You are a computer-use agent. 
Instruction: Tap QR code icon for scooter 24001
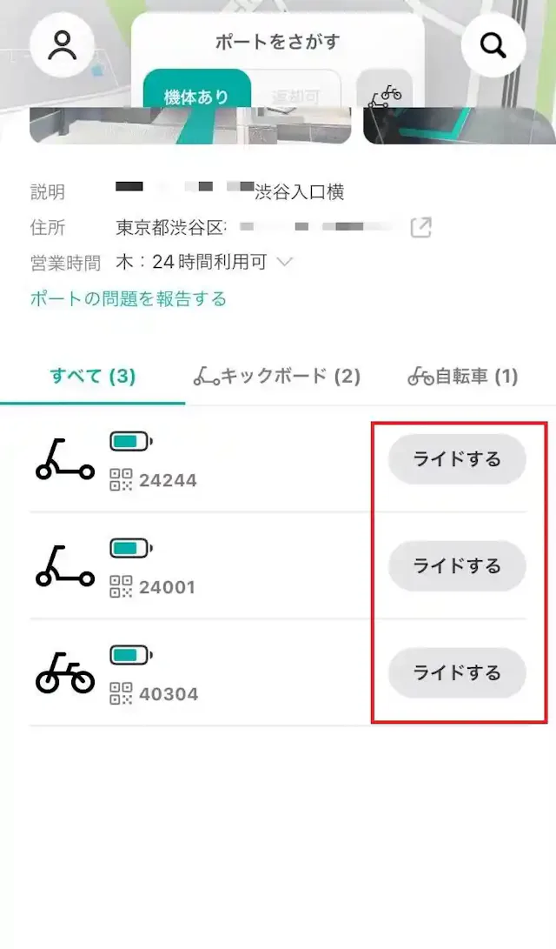tap(121, 587)
